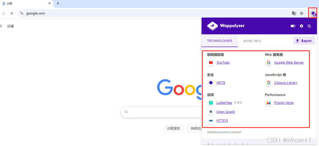Image resolution: width=319 pixels, height=146 pixels.
Task: Click the LottieFiles version 5.12.2 label
Action: coord(238,102)
